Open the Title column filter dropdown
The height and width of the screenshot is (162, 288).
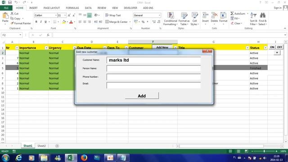pos(247,48)
